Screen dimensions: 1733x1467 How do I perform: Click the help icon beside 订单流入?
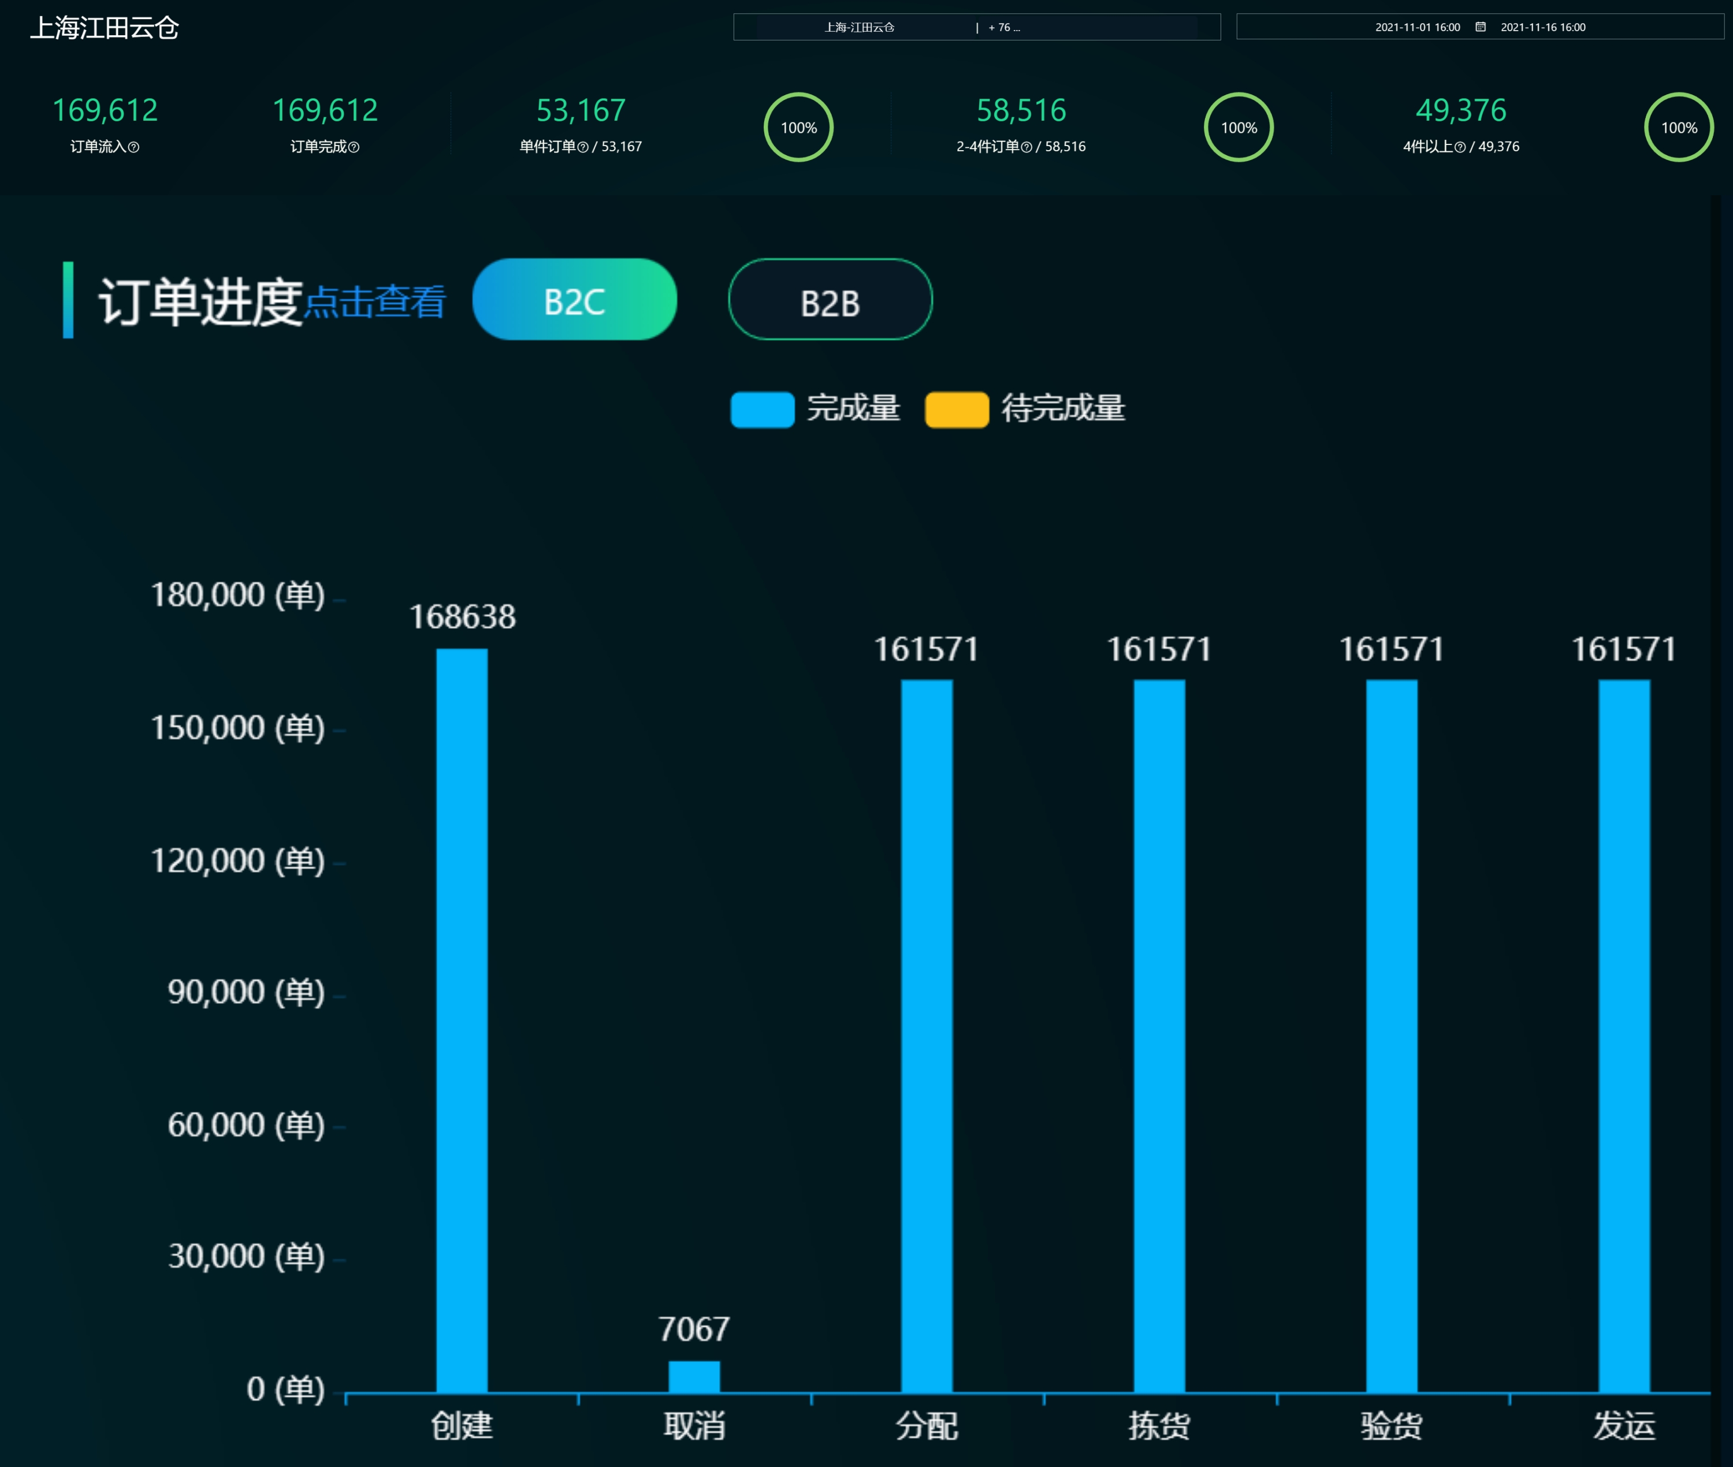click(x=134, y=147)
